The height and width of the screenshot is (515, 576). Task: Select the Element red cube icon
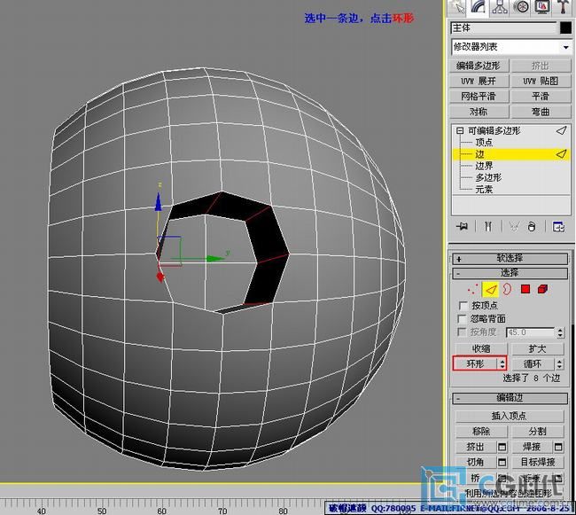pos(542,289)
